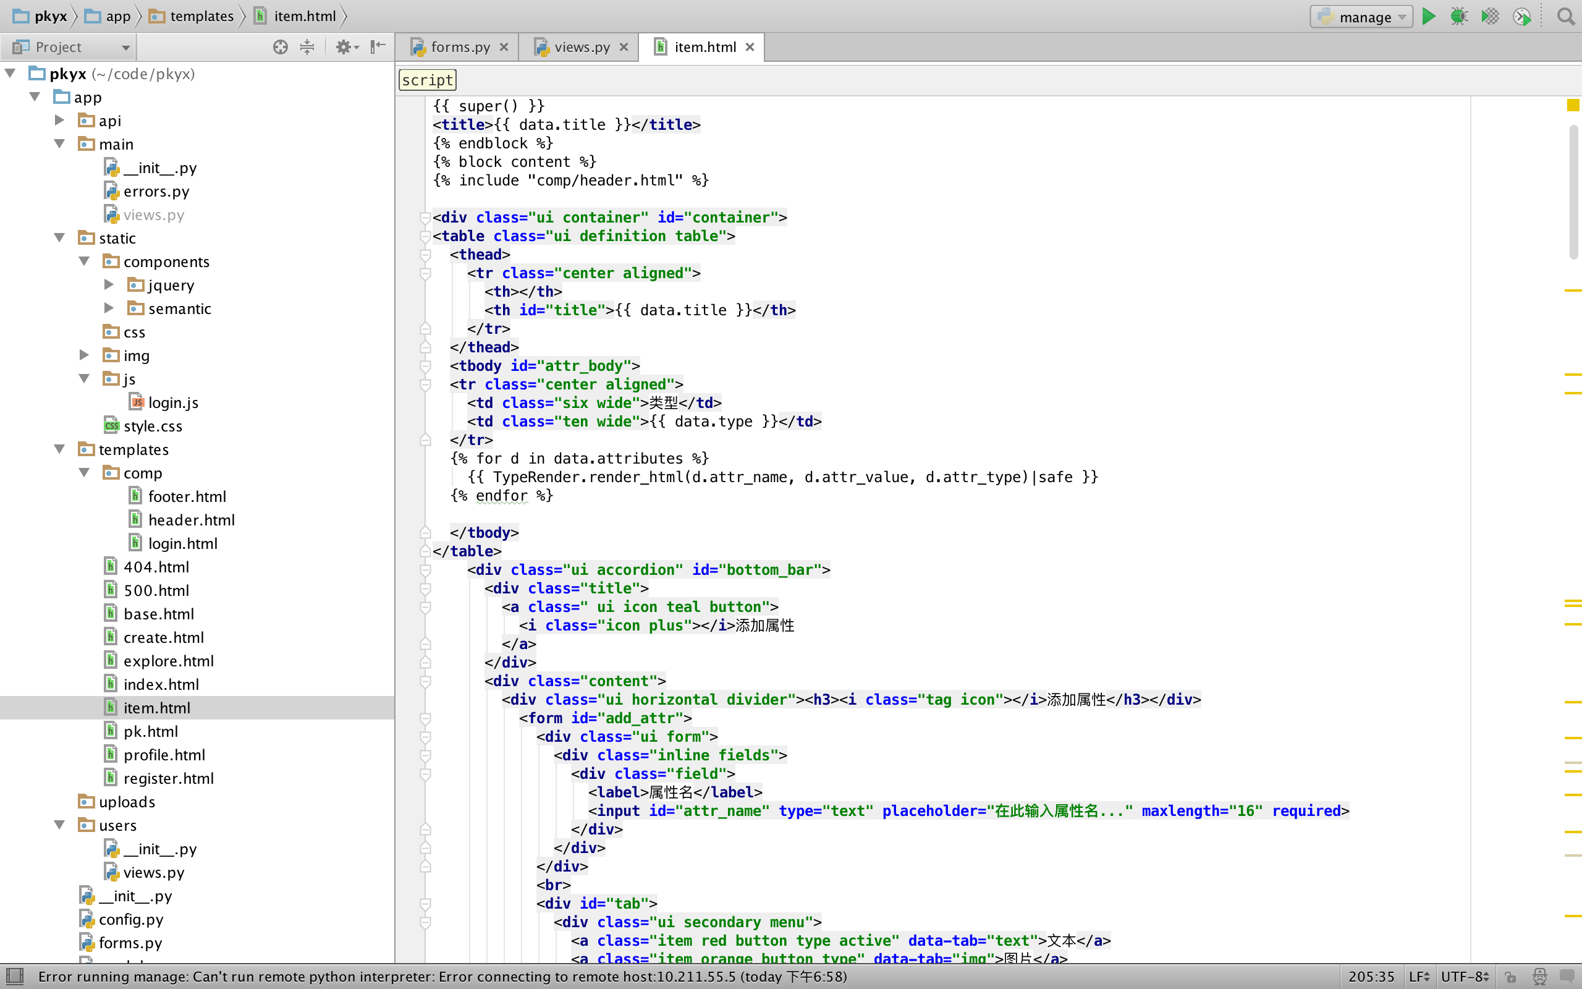Screen dimensions: 1582x989
Task: Switch to the views.py tab
Action: pos(581,47)
